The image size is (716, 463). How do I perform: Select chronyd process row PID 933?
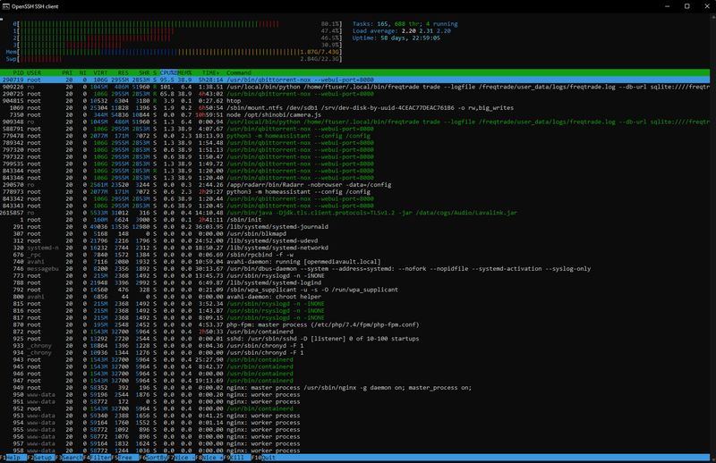coord(354,346)
